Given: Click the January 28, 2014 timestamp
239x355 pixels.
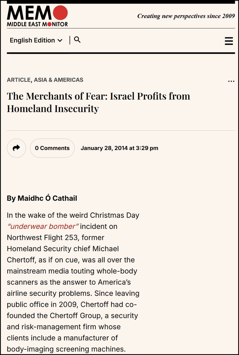Looking at the screenshot, I should 119,148.
